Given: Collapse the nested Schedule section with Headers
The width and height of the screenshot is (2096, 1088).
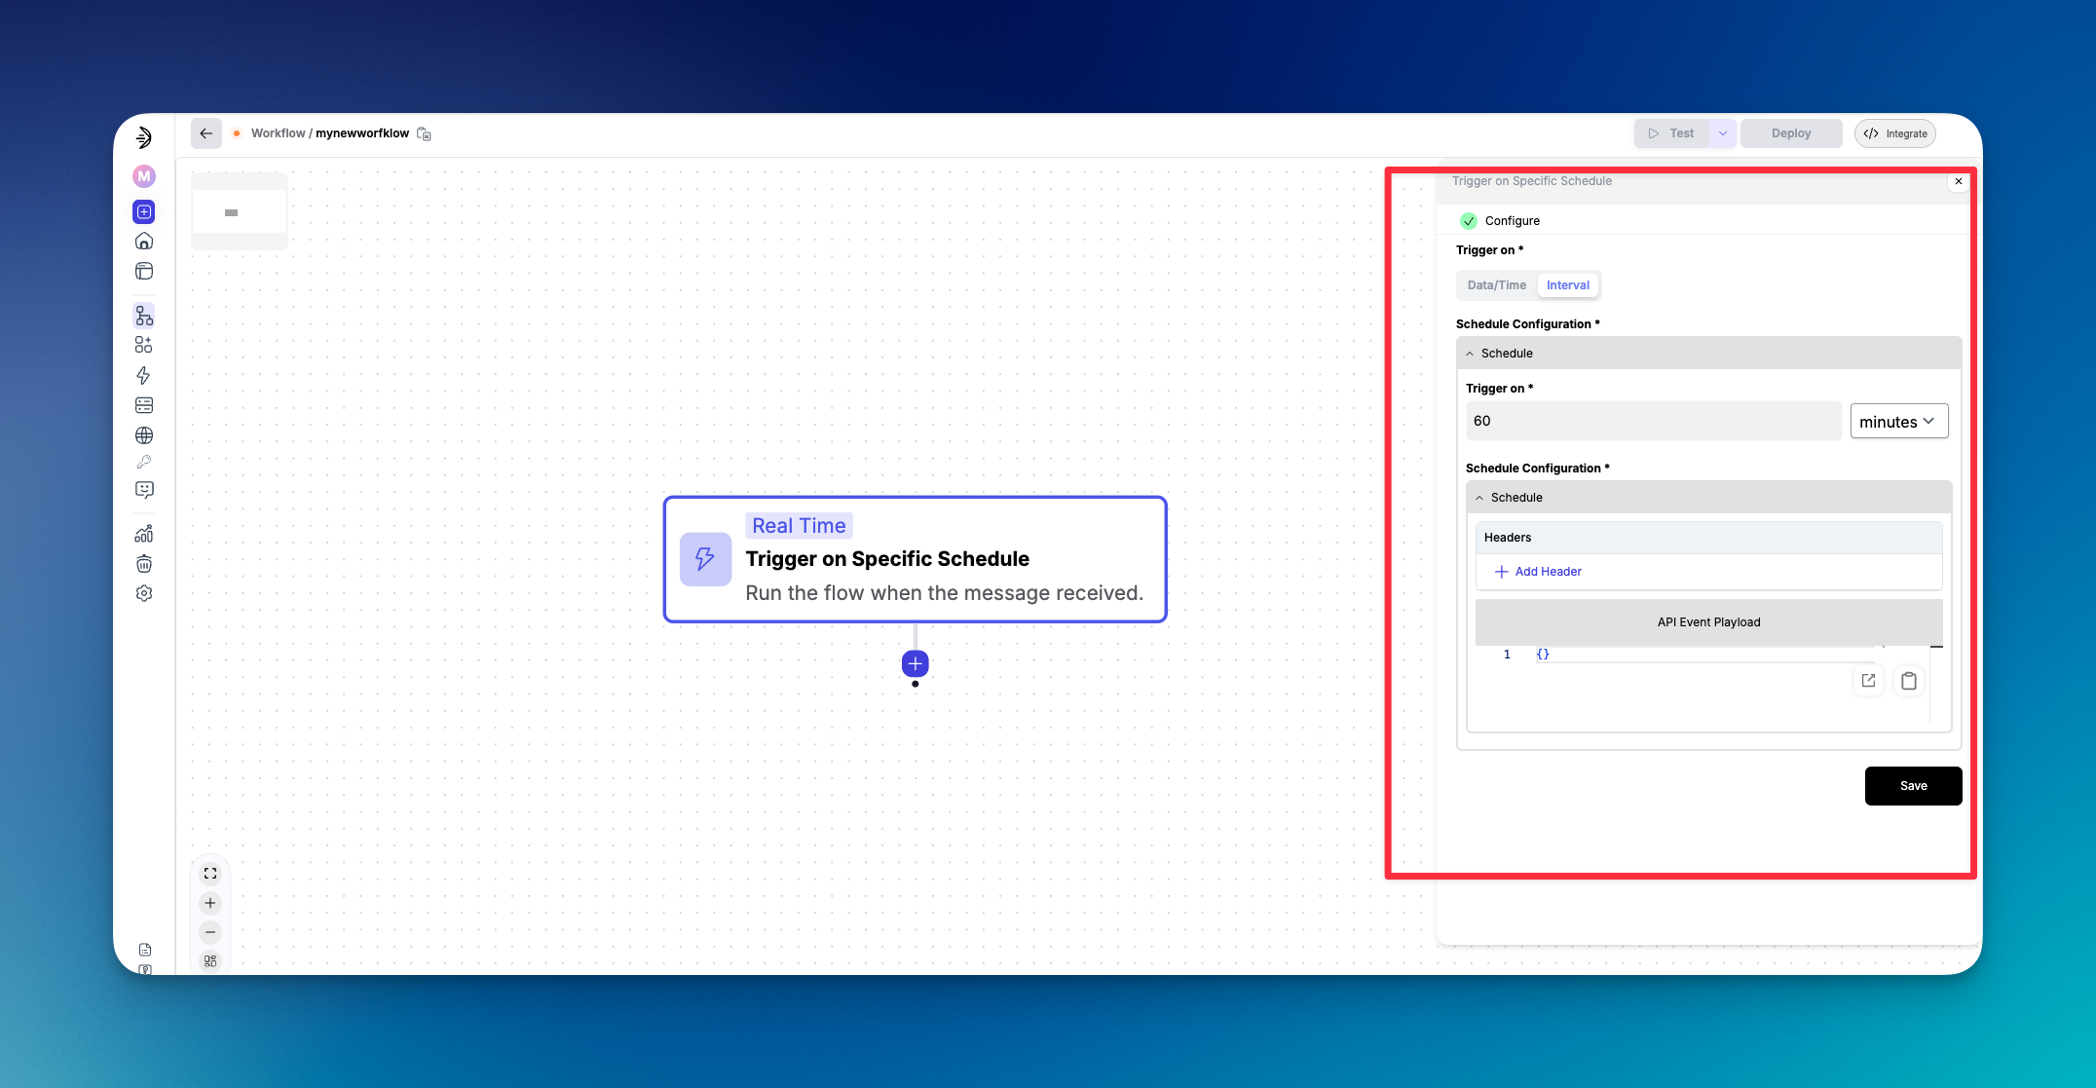Looking at the screenshot, I should (1708, 498).
